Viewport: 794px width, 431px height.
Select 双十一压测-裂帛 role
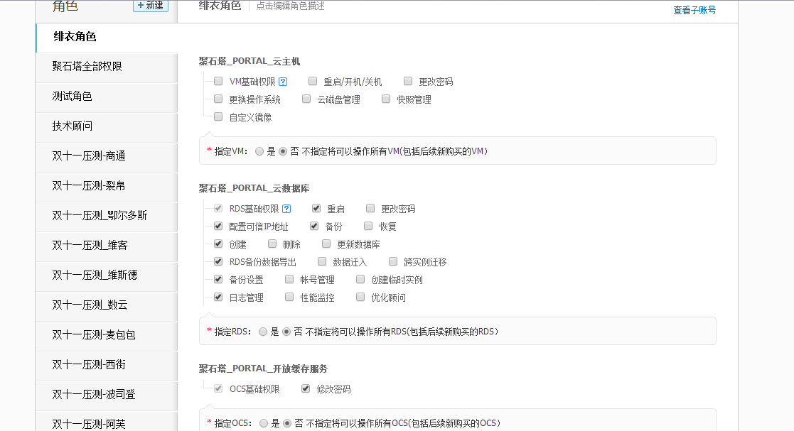(x=107, y=186)
